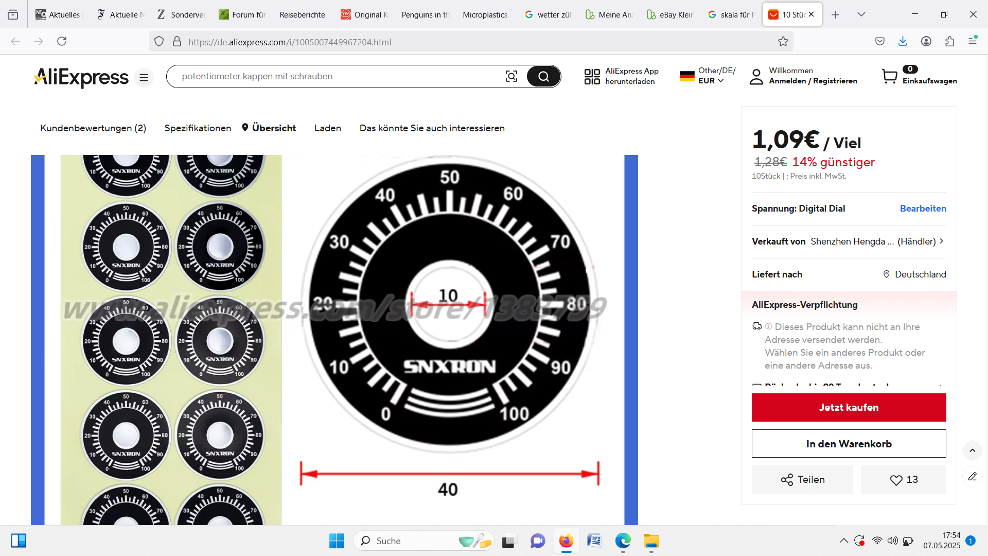Show hidden system tray icons
The width and height of the screenshot is (988, 556).
(x=843, y=541)
